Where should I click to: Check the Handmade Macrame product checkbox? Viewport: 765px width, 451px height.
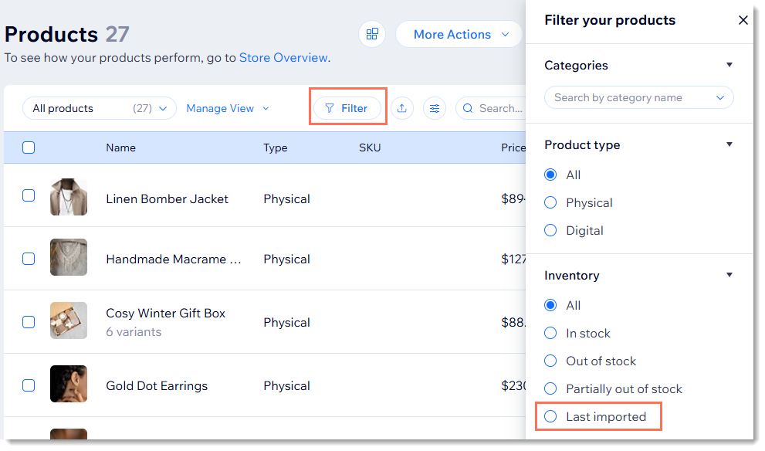click(29, 259)
